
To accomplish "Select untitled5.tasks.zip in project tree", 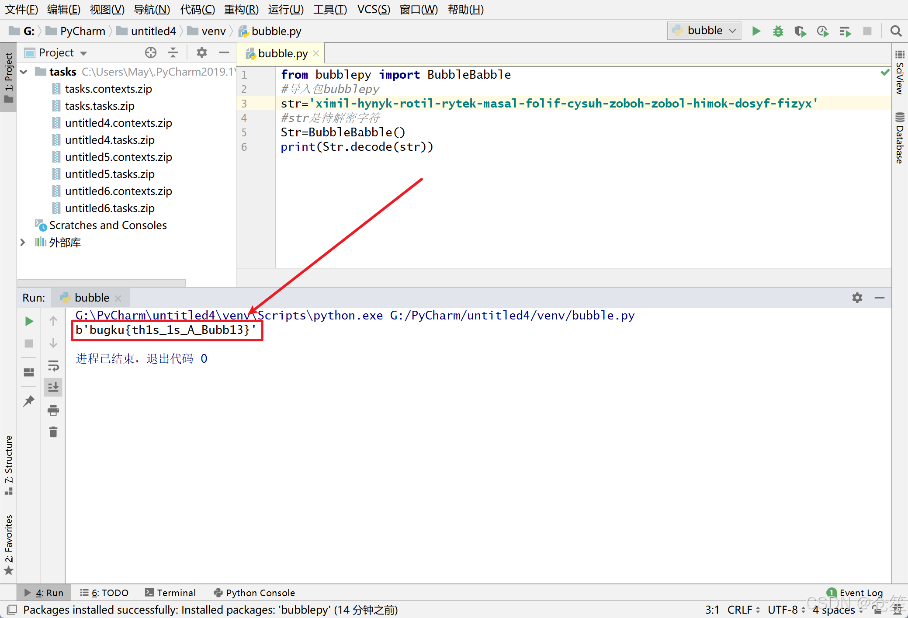I will (110, 174).
